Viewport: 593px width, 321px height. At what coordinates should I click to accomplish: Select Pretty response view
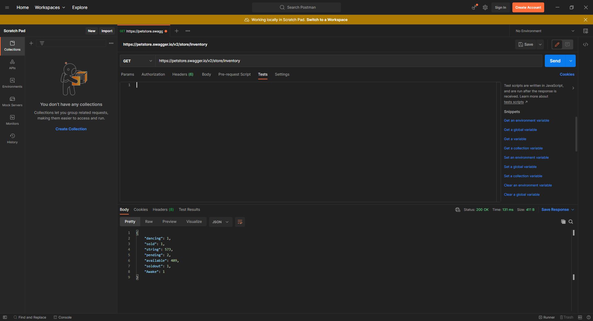130,222
